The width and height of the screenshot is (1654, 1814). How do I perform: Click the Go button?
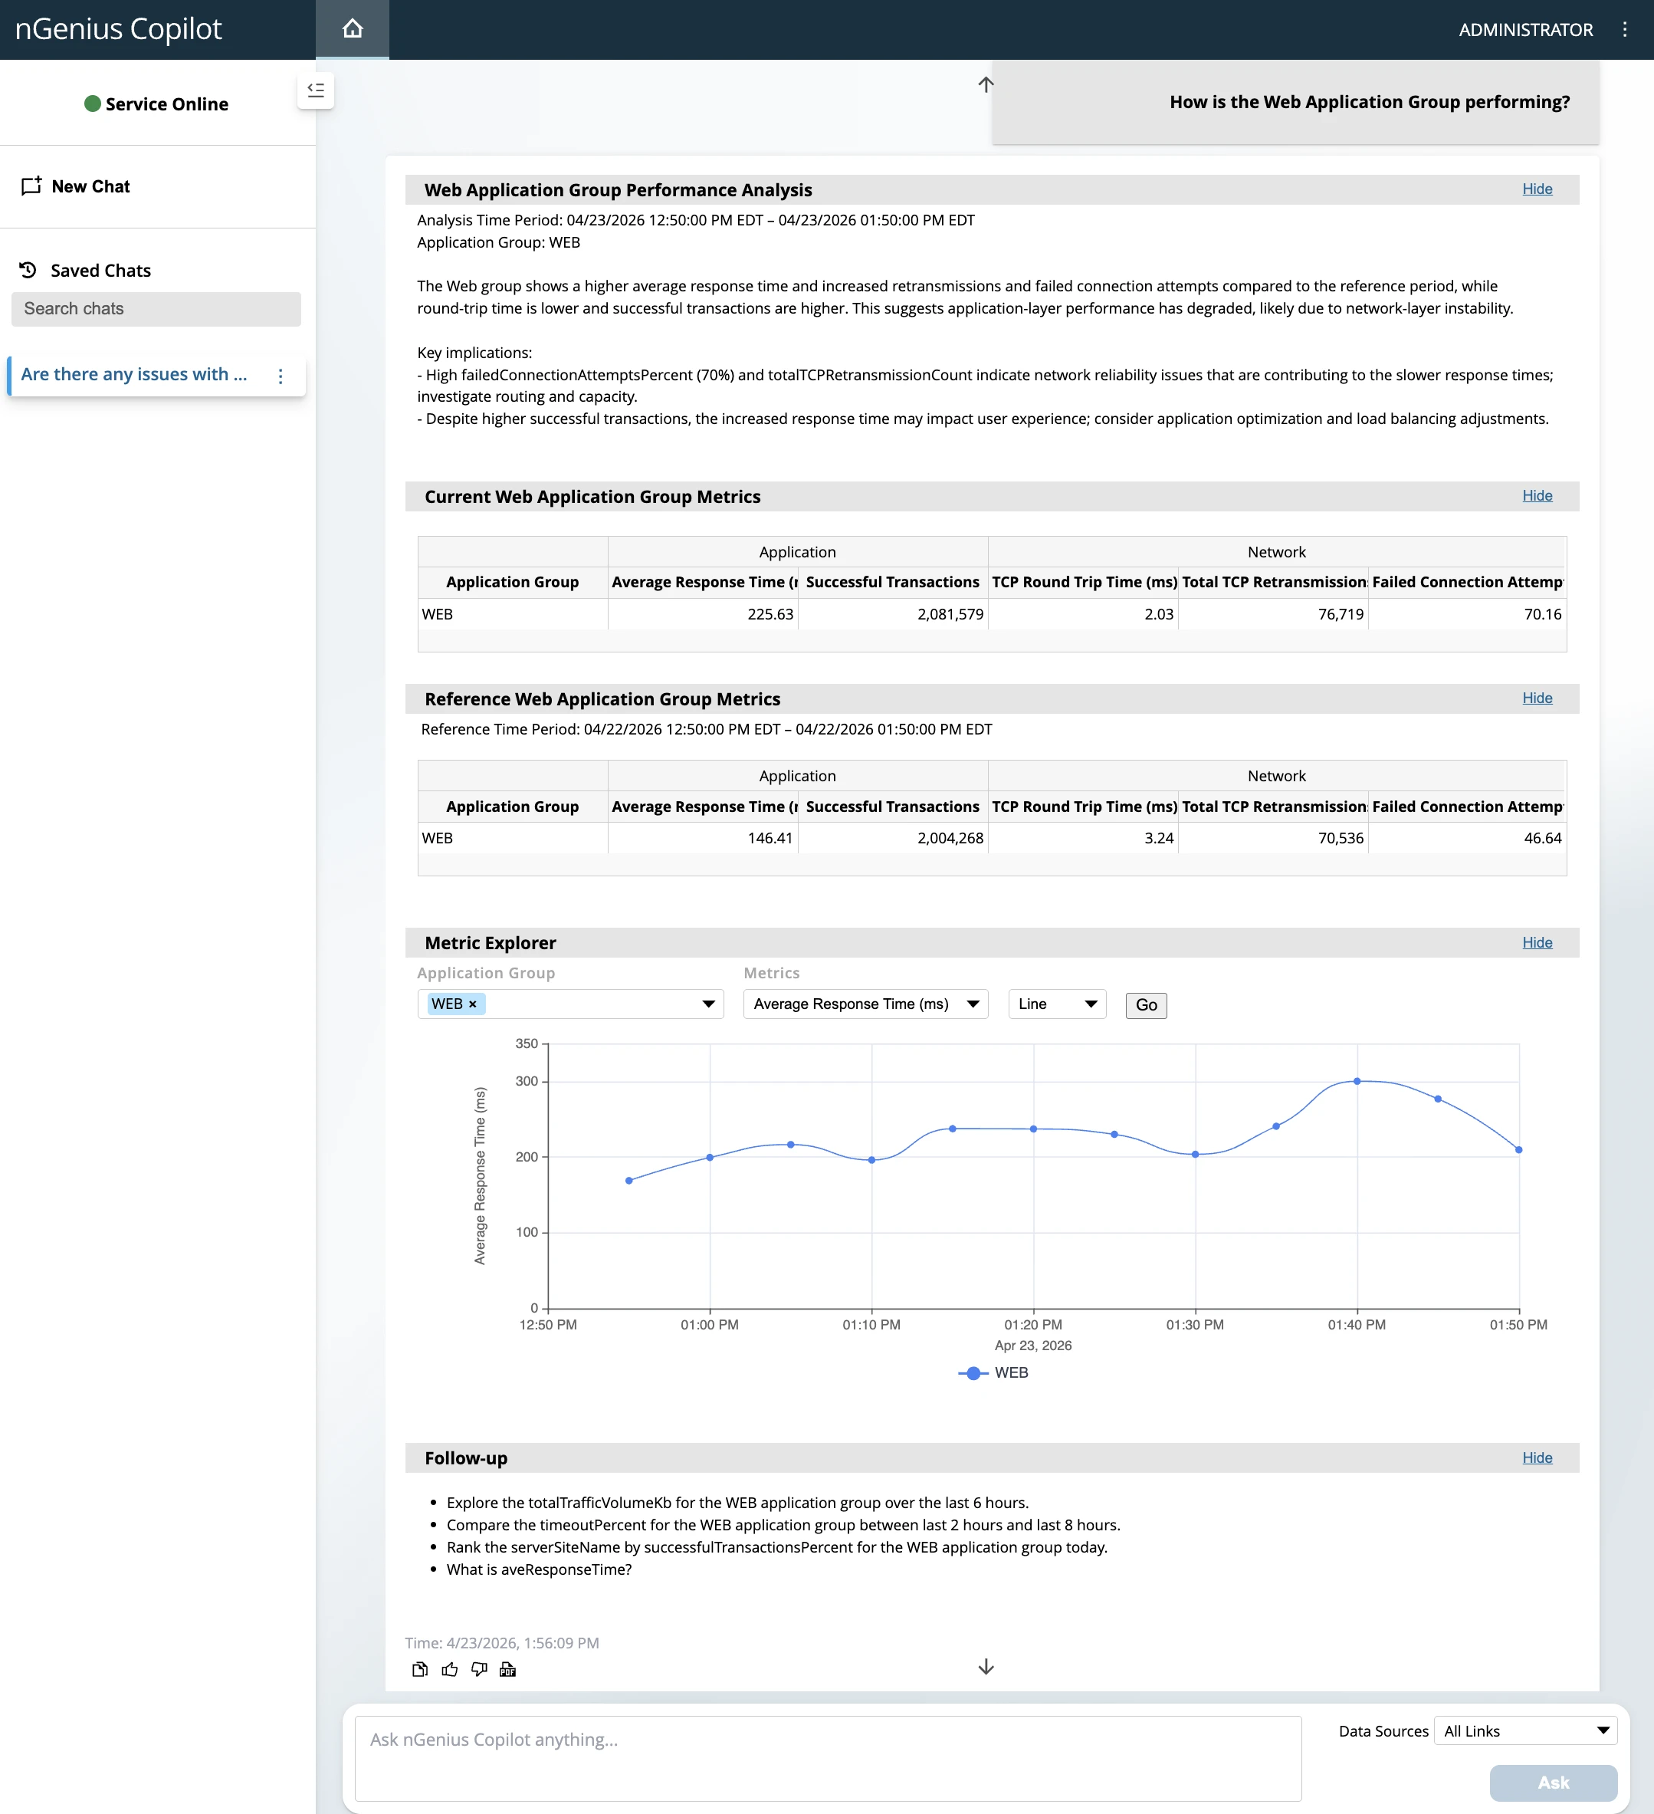pos(1146,1005)
